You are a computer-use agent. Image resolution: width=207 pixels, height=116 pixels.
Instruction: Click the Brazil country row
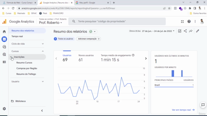coord(174,85)
